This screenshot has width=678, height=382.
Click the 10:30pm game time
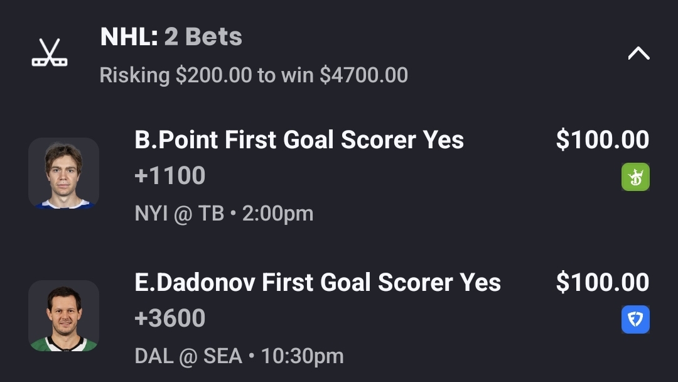302,356
